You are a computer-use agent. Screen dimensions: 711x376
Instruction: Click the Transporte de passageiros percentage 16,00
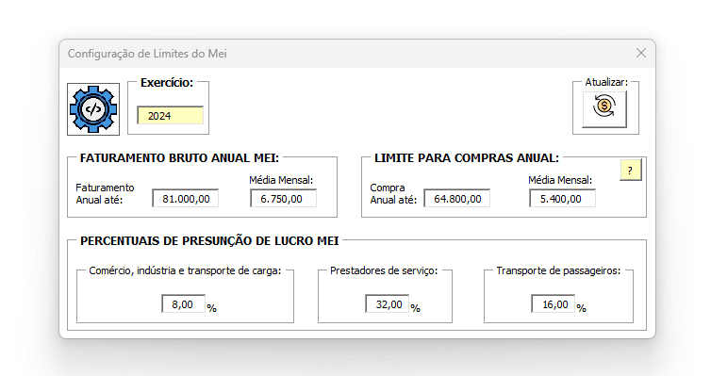tap(554, 304)
